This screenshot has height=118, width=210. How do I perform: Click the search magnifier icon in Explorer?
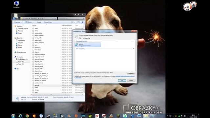84,18
